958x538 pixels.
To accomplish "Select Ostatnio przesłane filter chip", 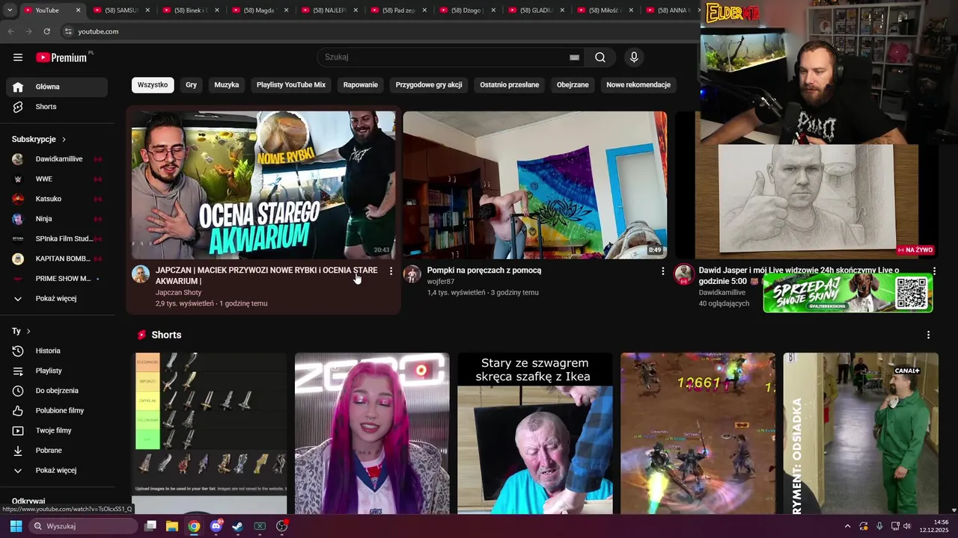I will pyautogui.click(x=510, y=85).
